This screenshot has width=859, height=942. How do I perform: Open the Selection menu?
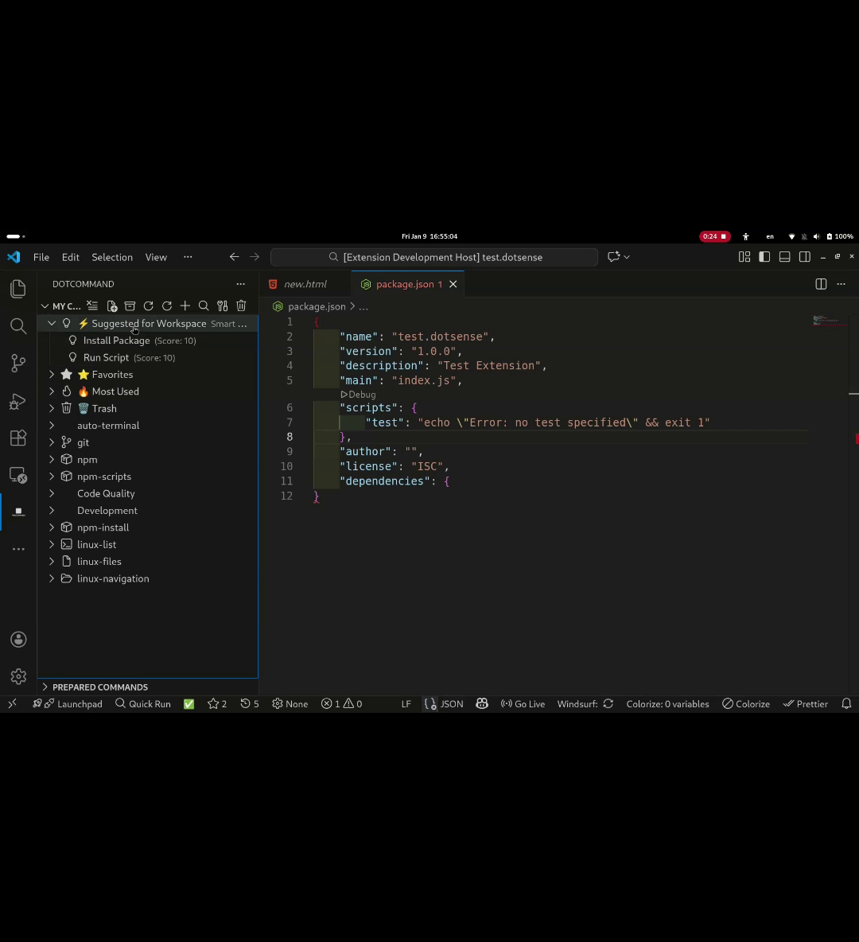coord(111,257)
